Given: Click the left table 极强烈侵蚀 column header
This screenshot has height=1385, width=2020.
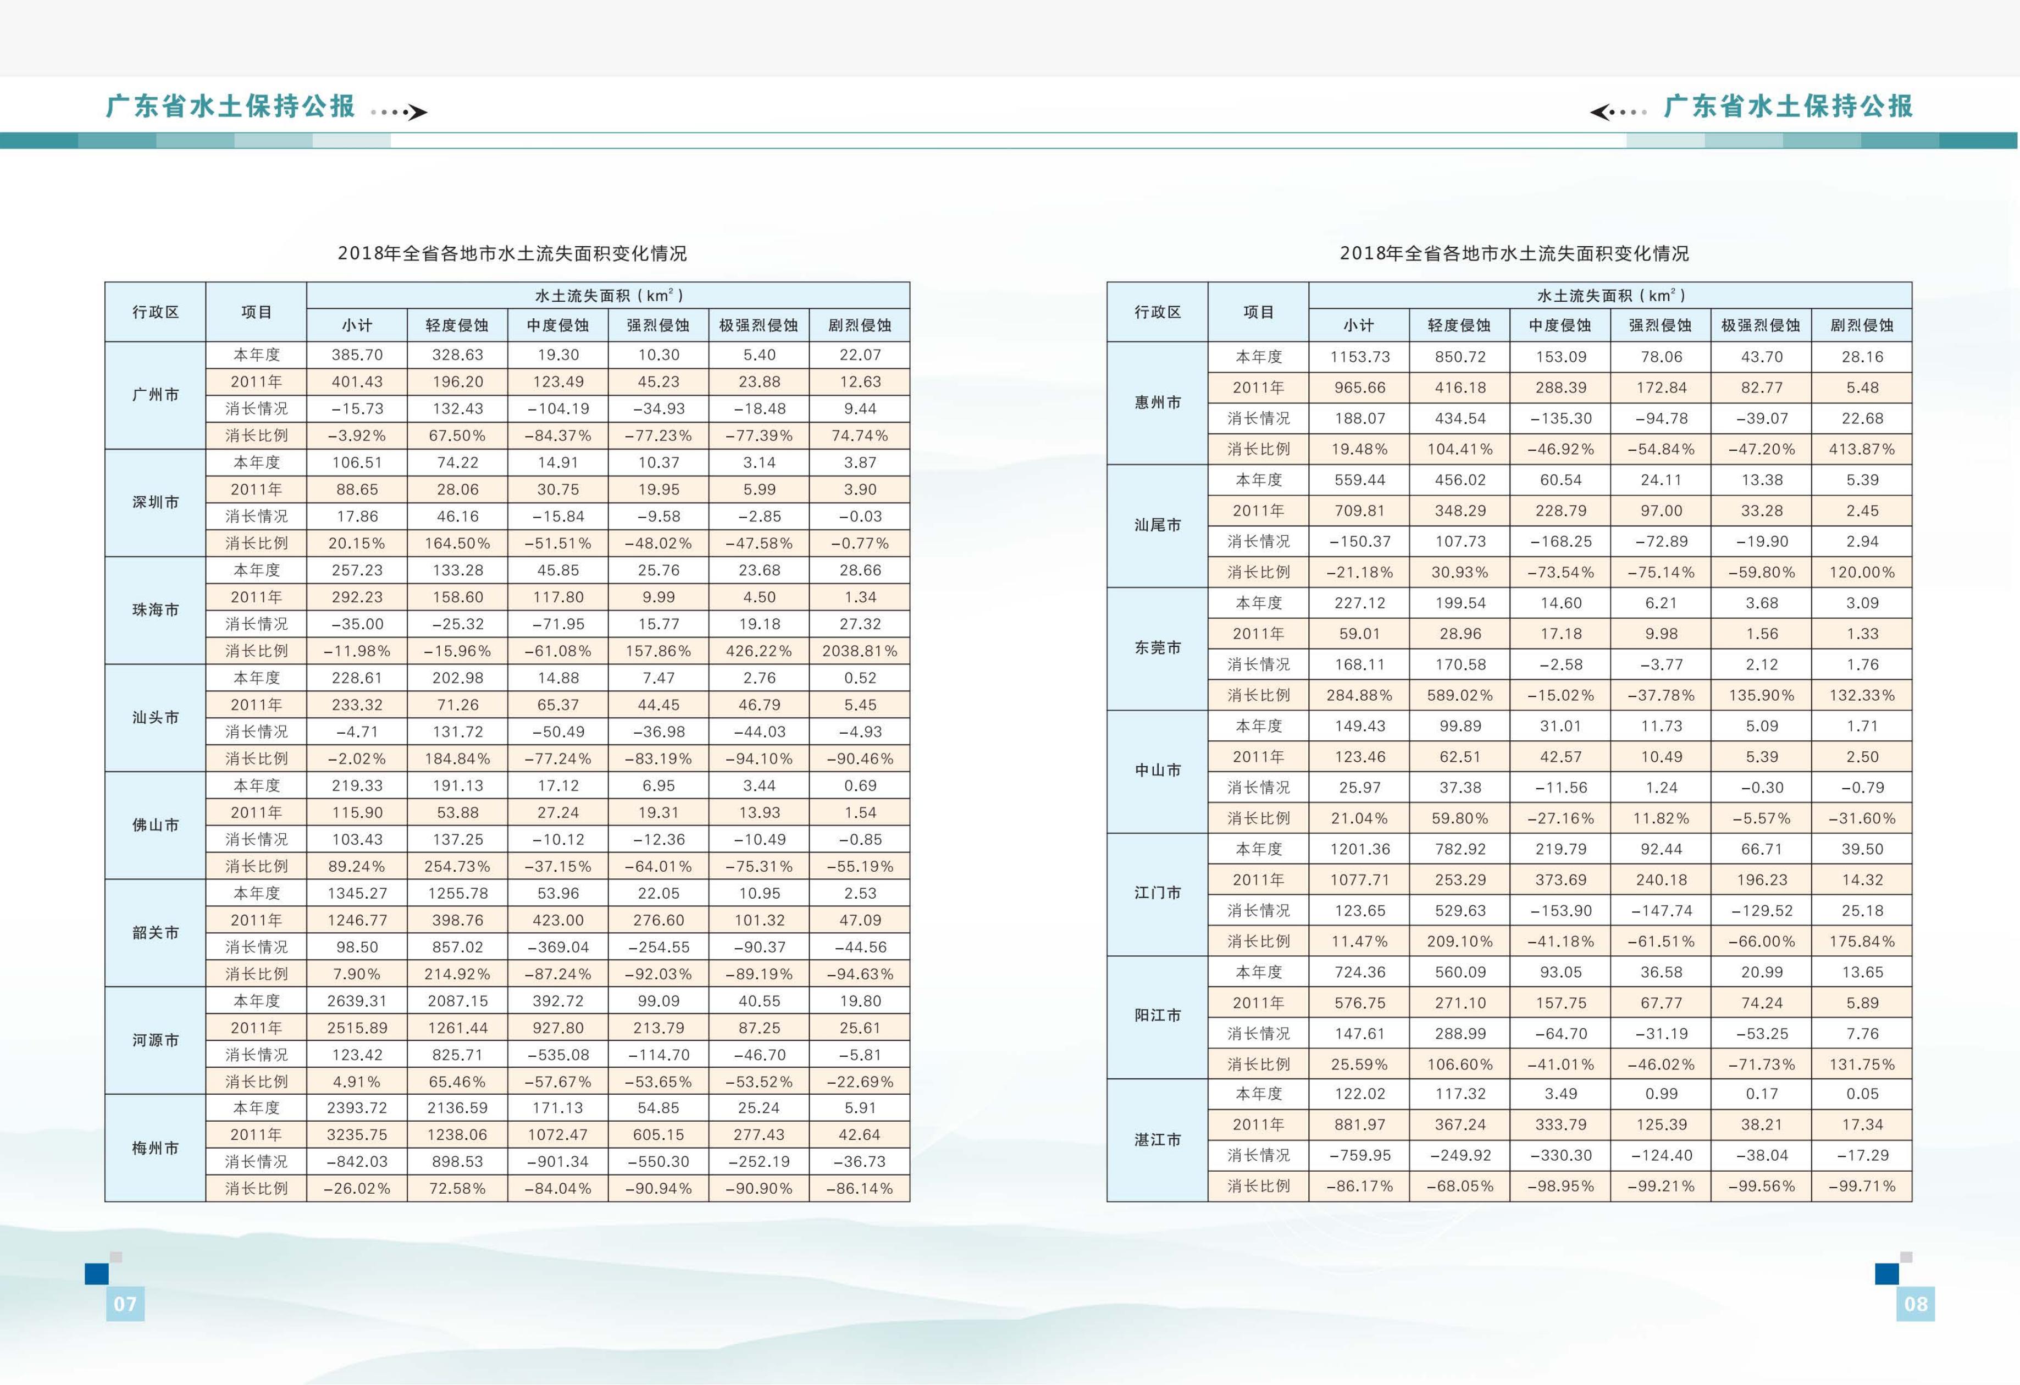Looking at the screenshot, I should click(x=758, y=325).
